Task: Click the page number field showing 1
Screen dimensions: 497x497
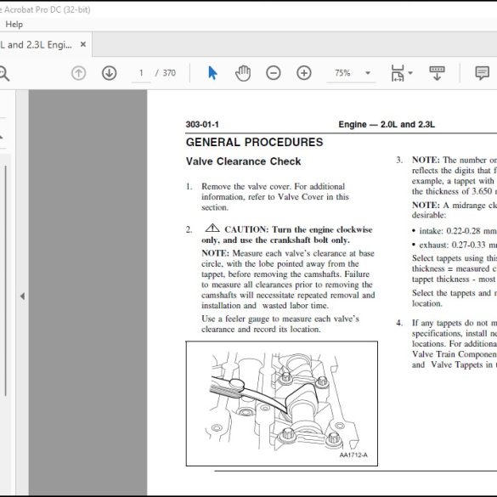Action: tap(141, 73)
